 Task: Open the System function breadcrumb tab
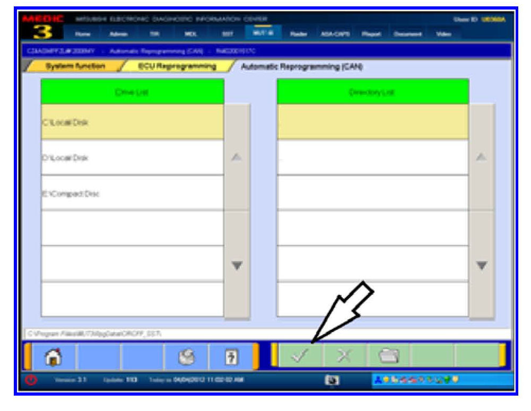tap(75, 67)
